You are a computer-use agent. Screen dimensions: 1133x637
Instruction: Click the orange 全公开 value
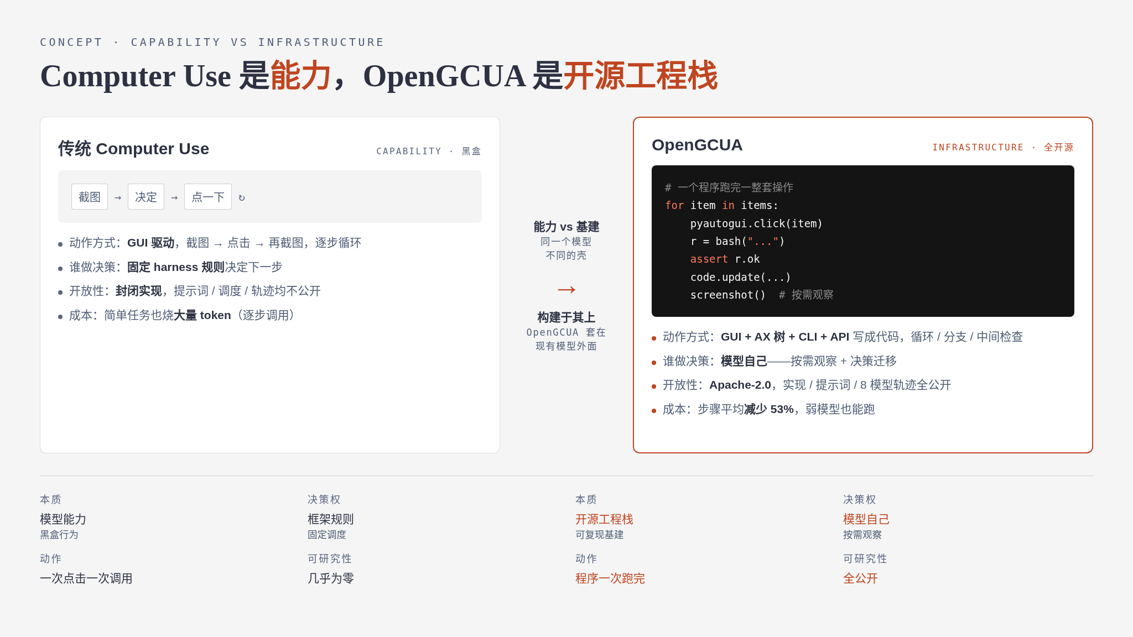point(860,578)
